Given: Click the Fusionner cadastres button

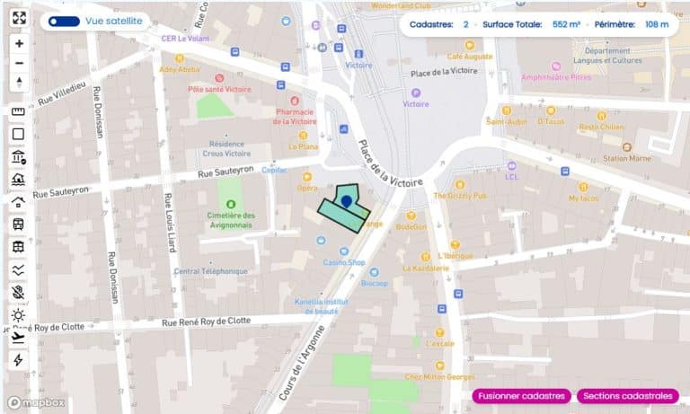Looking at the screenshot, I should [x=521, y=396].
